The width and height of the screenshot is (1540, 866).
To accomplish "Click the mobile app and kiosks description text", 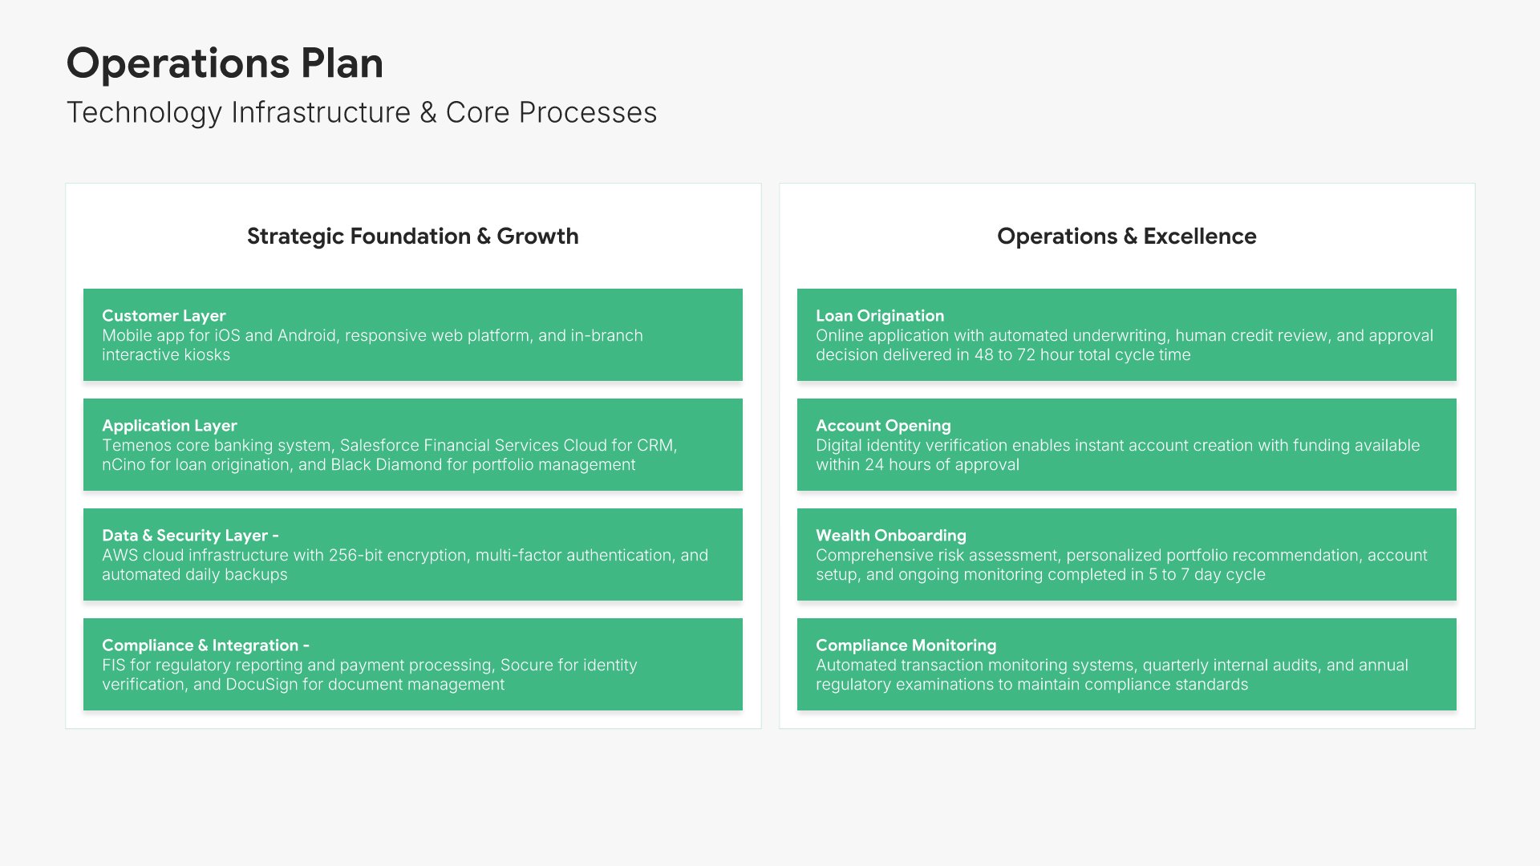I will point(372,346).
